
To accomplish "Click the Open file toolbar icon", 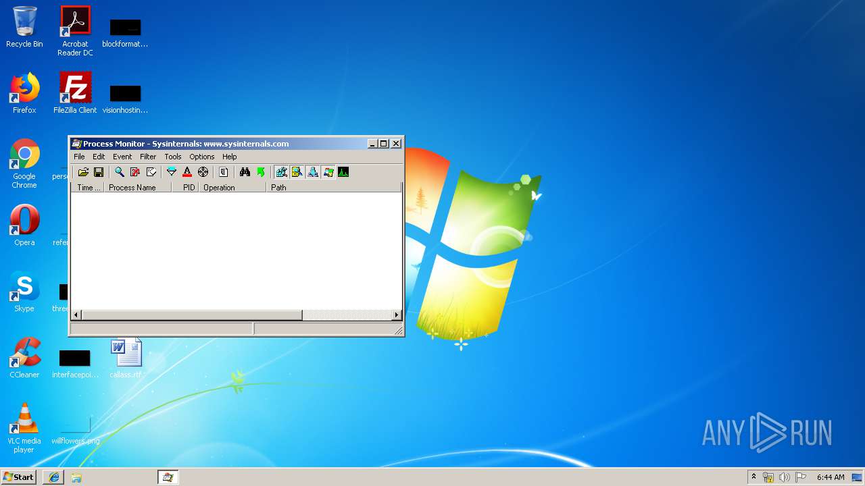I will click(x=83, y=172).
